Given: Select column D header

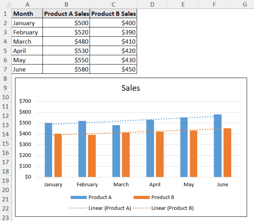Looking at the screenshot, I should pos(152,4).
